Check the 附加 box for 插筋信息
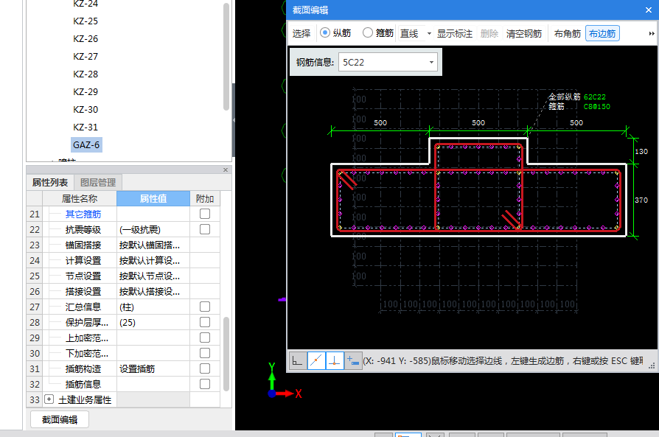659x437 pixels. tap(205, 384)
